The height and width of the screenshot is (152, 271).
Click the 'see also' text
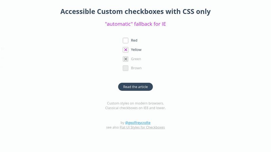[112, 127]
